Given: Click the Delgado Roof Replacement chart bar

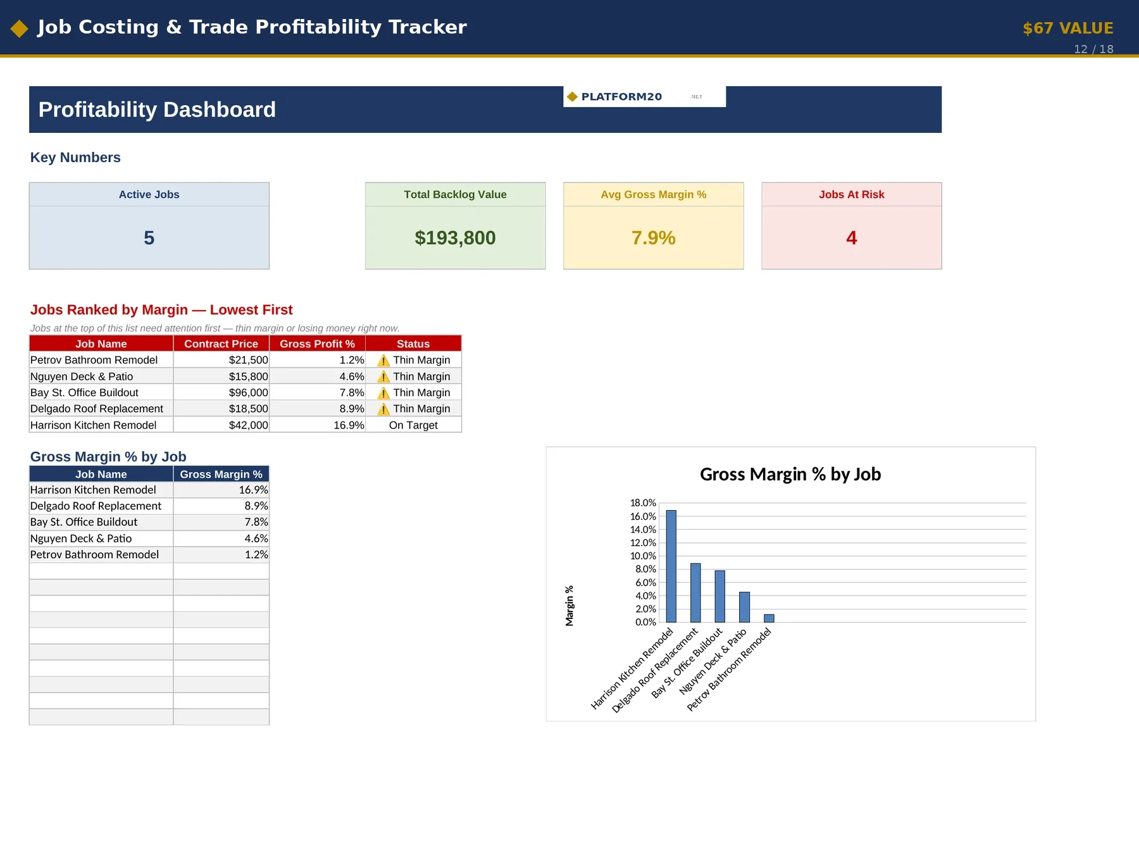Looking at the screenshot, I should click(x=695, y=592).
